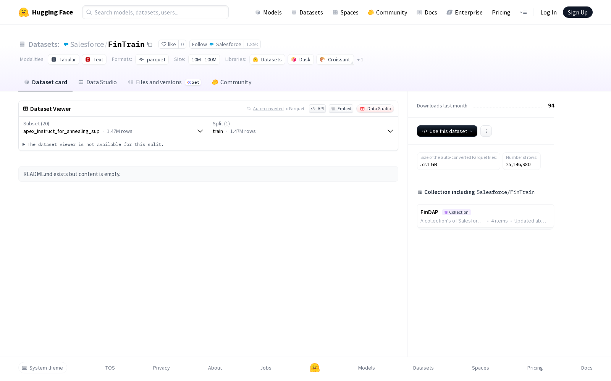Click the 10M - 100M size tag
Viewport: 611px width, 381px height.
[204, 59]
